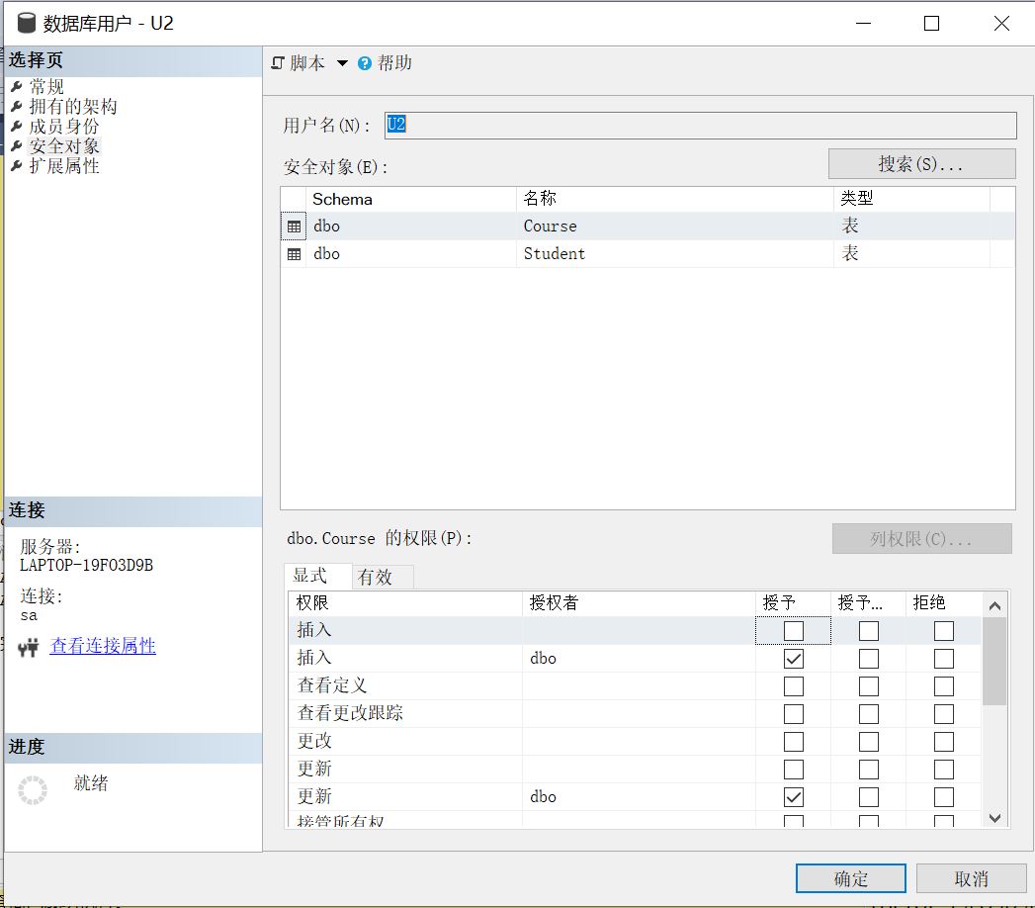This screenshot has height=908, width=1035.
Task: Click the table icon beside the Student row
Action: (293, 254)
